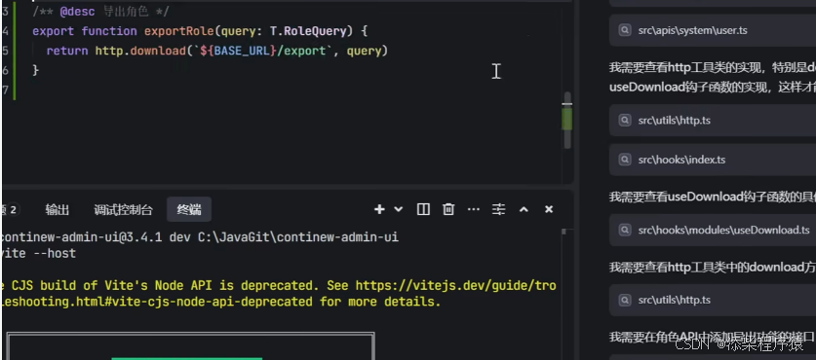Click the exportRole function name in code
Screen dimensions: 816x360
(178, 31)
